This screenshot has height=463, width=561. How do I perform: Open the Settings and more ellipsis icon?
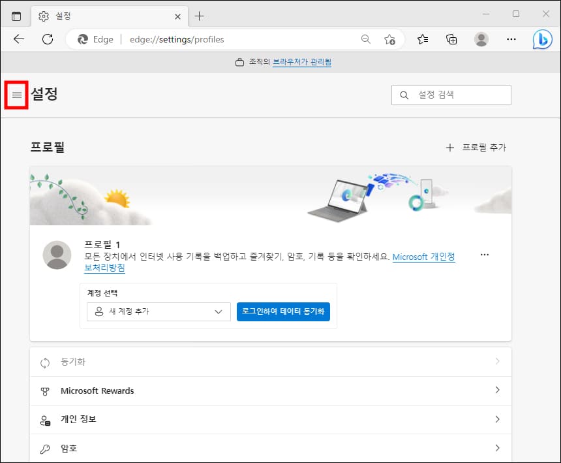(x=511, y=39)
